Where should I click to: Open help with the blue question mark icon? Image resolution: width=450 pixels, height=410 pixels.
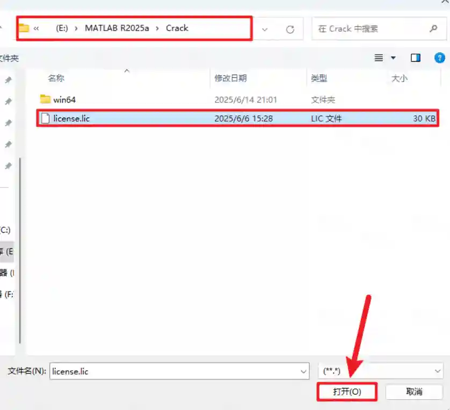point(439,57)
